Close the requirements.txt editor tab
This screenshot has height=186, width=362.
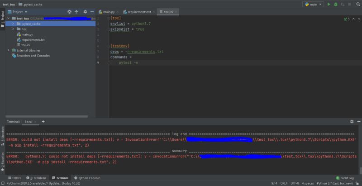pyautogui.click(x=153, y=12)
